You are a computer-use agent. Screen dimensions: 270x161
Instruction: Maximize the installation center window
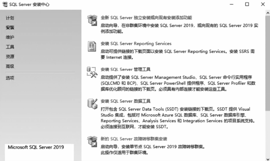click(x=247, y=4)
